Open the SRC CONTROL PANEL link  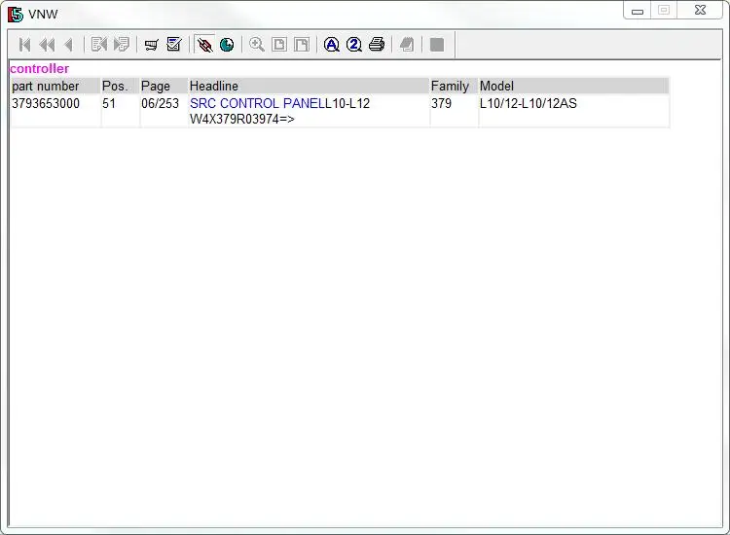click(260, 103)
